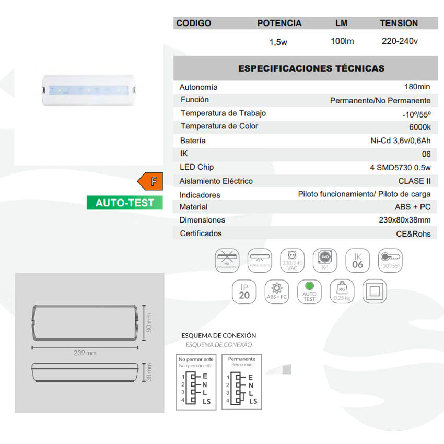
Task: Select the 220/240 VAC socket icon
Action: (x=293, y=261)
